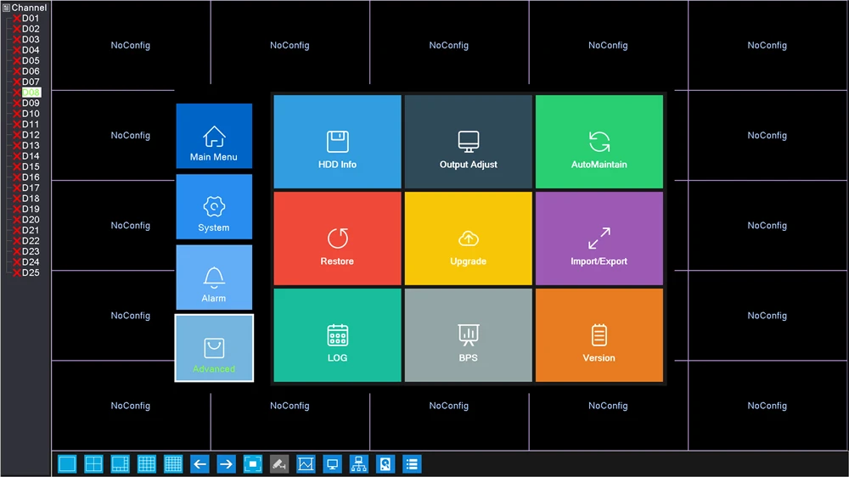
Task: Open the Upgrade tile
Action: 469,238
